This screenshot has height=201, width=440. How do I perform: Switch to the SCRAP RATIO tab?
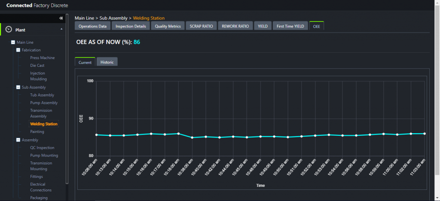coord(201,26)
